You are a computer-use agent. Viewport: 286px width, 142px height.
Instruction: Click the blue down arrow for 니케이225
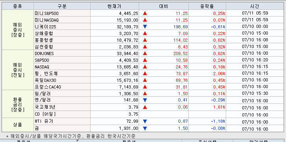[x=145, y=27]
